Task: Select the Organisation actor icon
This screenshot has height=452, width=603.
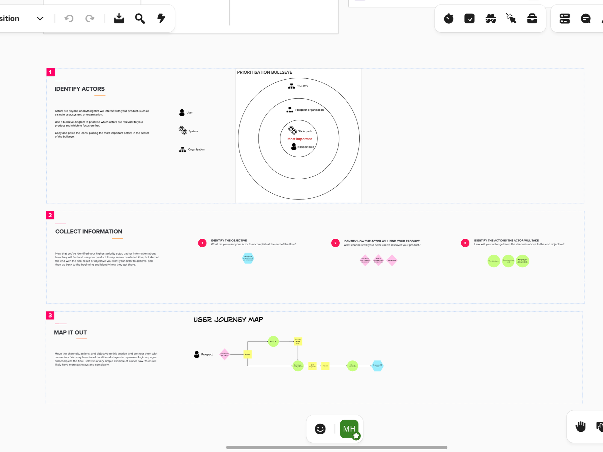Action: coord(182,149)
